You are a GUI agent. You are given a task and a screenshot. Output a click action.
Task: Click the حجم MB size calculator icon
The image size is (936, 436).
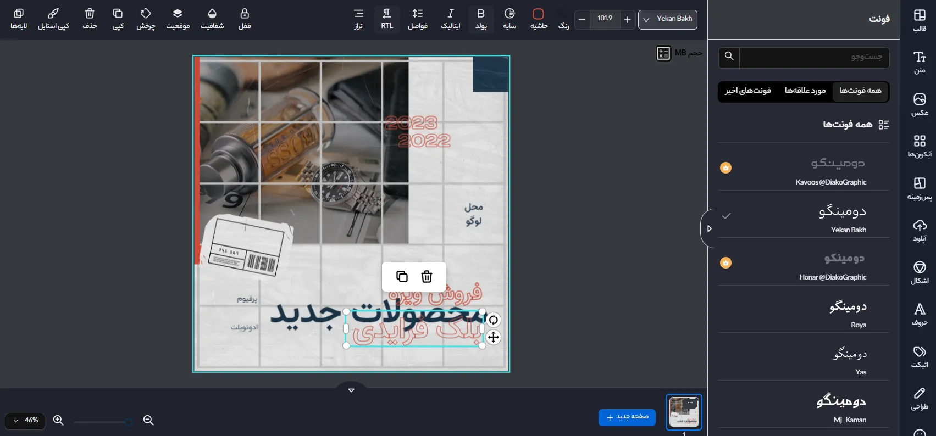click(x=663, y=53)
